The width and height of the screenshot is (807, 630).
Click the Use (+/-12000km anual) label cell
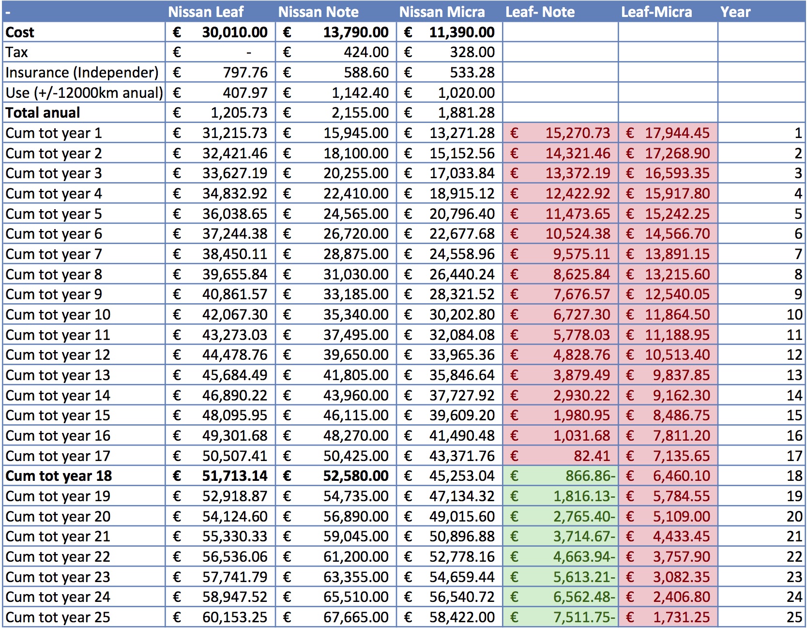click(84, 93)
